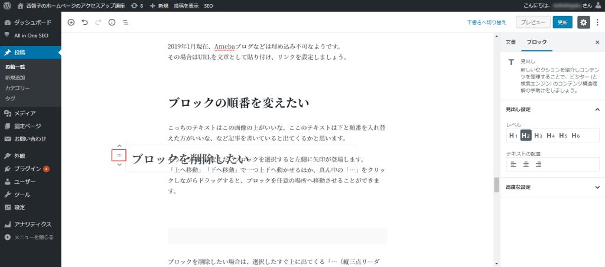Open the block navigation list icon

[125, 22]
